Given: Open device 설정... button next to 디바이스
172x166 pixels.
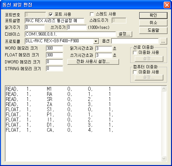Looking at the screenshot, I should [x=125, y=34].
